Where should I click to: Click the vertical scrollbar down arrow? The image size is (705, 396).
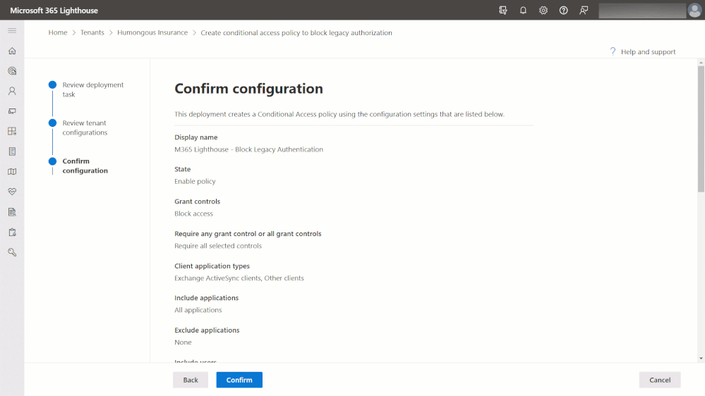701,359
